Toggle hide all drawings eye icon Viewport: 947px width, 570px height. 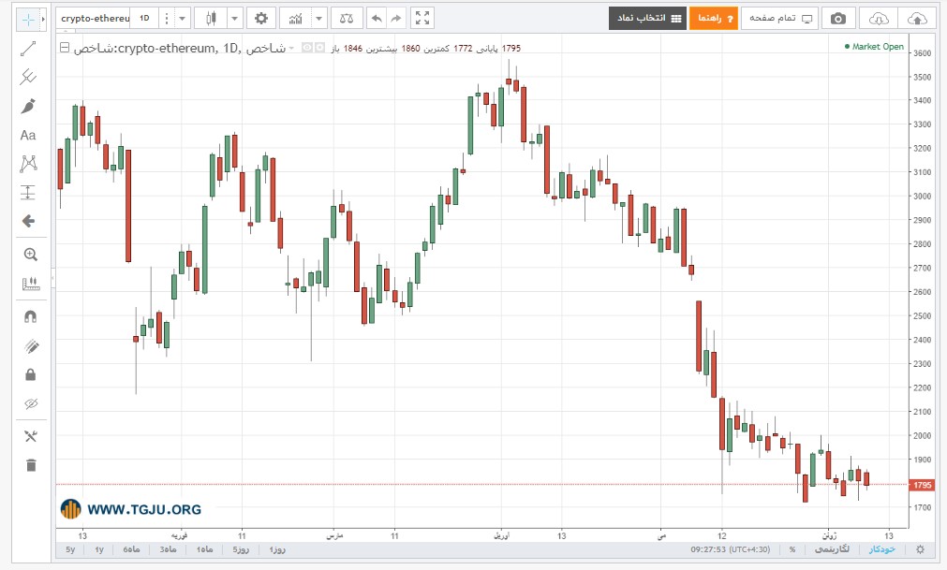click(30, 403)
